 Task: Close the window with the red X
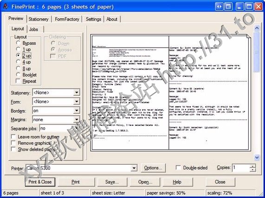pos(259,7)
